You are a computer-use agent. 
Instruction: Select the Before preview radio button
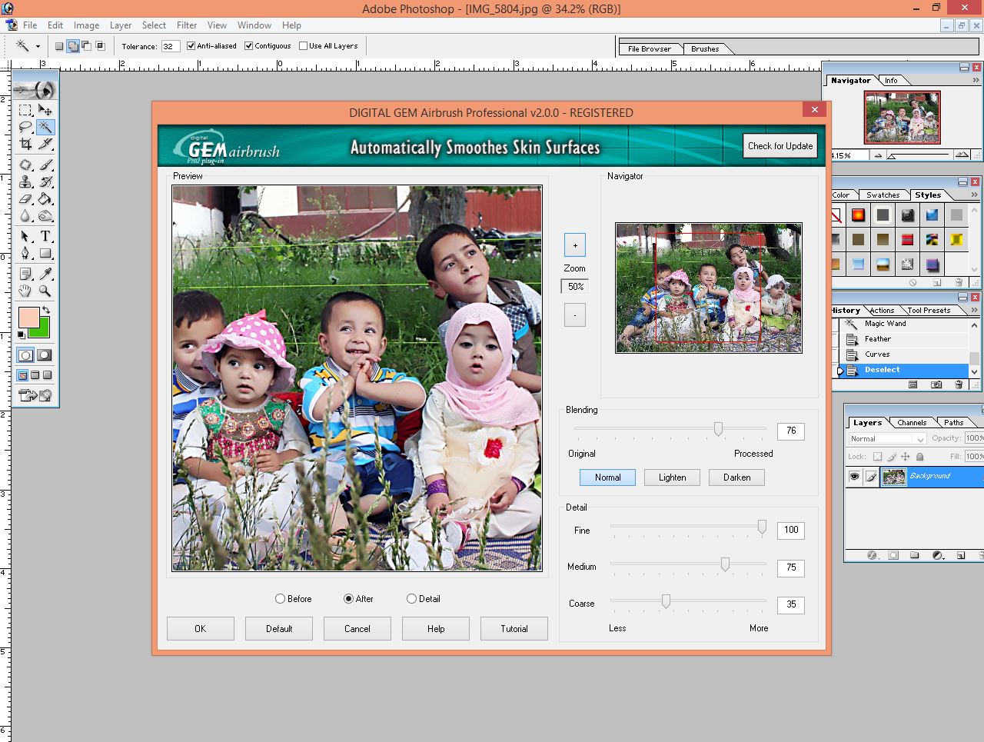pyautogui.click(x=279, y=598)
